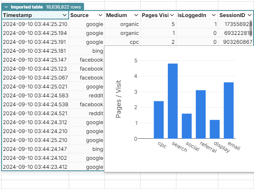
Task: Select first row timestamp cell ending 25.210
Action: (x=35, y=24)
